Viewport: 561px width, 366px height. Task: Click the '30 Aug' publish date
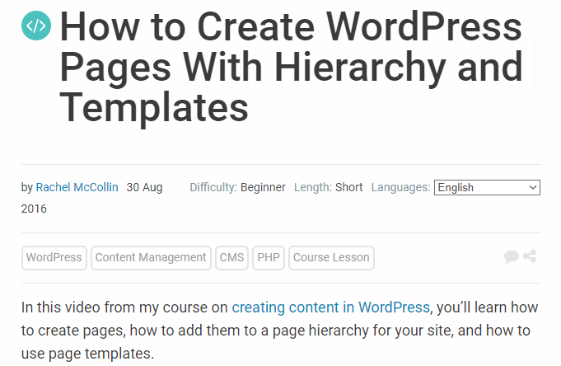coord(144,187)
